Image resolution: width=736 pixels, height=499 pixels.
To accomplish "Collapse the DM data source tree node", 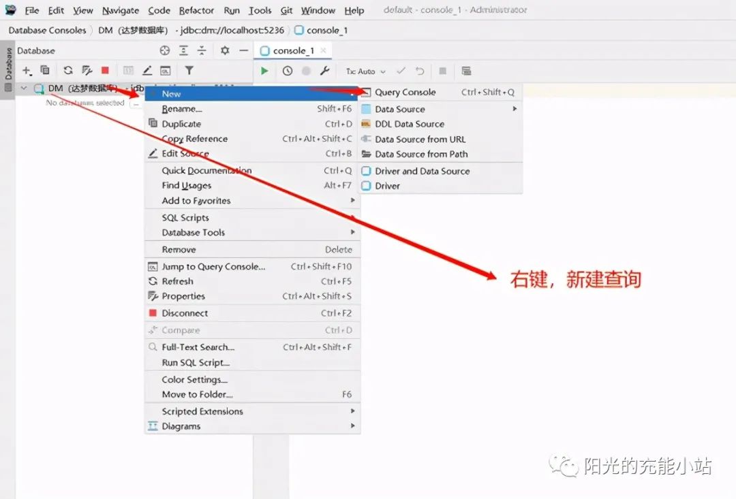I will point(23,88).
